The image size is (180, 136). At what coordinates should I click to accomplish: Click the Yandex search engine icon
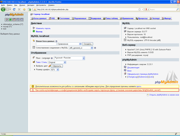[x=146, y=9]
